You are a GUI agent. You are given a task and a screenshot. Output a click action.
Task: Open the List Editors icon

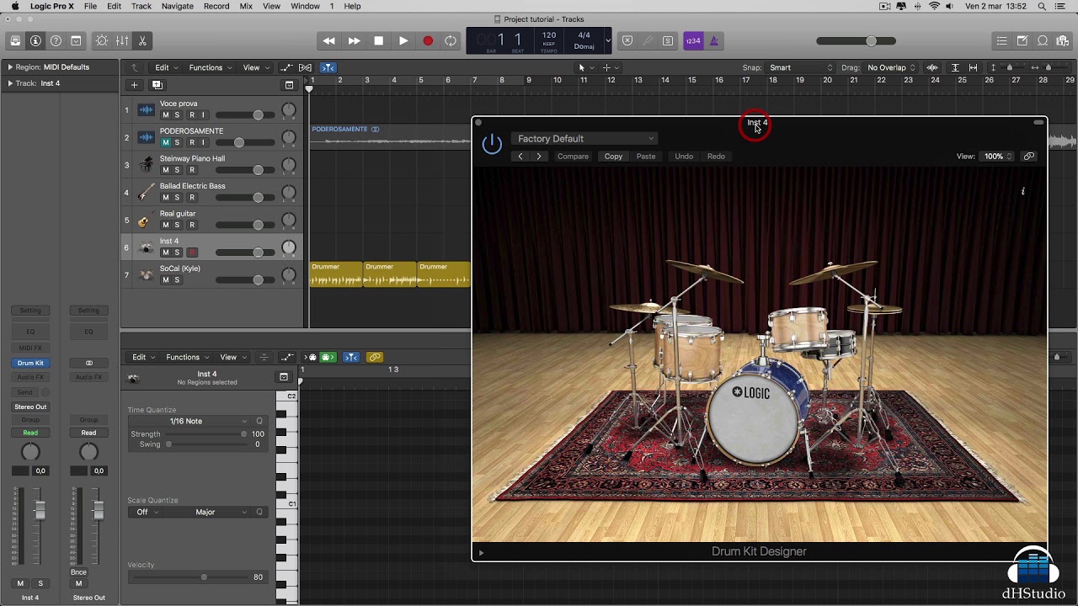pyautogui.click(x=1001, y=40)
